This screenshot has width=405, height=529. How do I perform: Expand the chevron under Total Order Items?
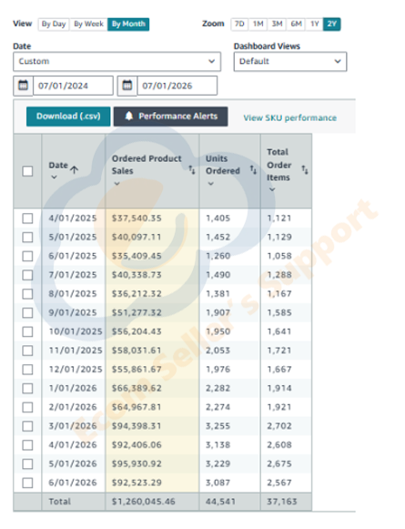[272, 189]
